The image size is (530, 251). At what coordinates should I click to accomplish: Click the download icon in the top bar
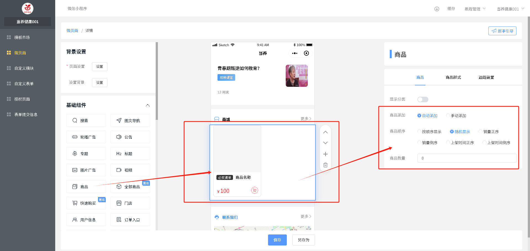(437, 9)
